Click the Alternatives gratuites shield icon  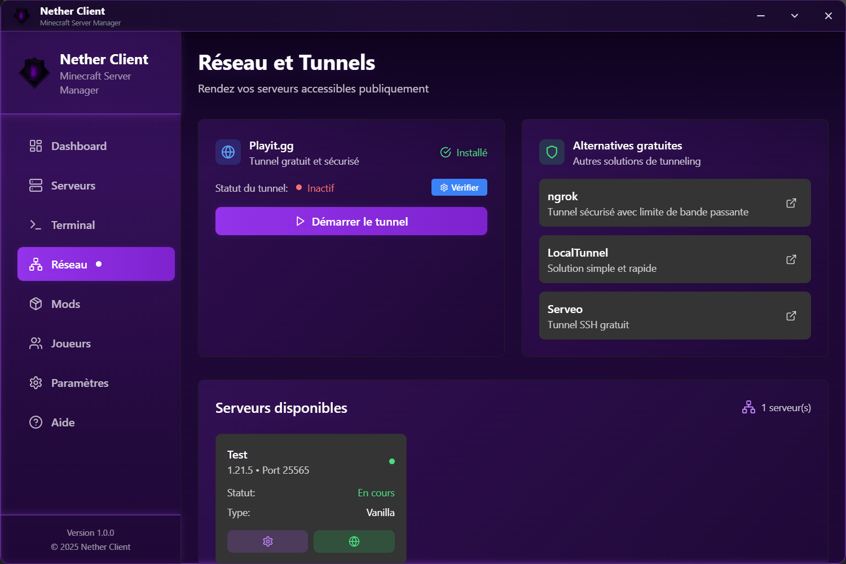click(x=552, y=152)
